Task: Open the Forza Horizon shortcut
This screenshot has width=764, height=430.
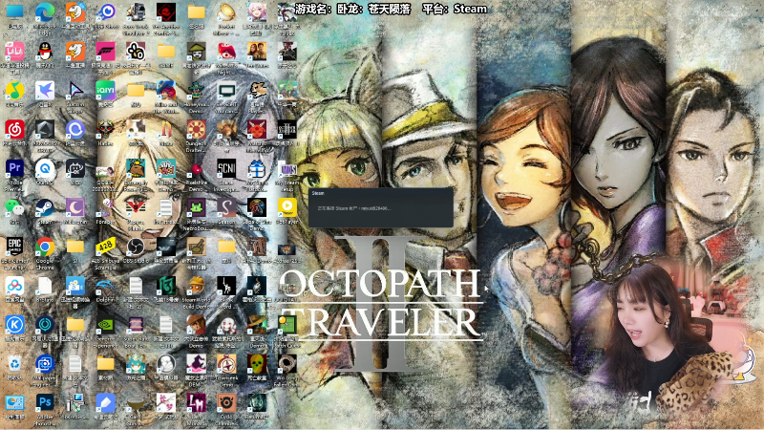Action: coord(105,52)
